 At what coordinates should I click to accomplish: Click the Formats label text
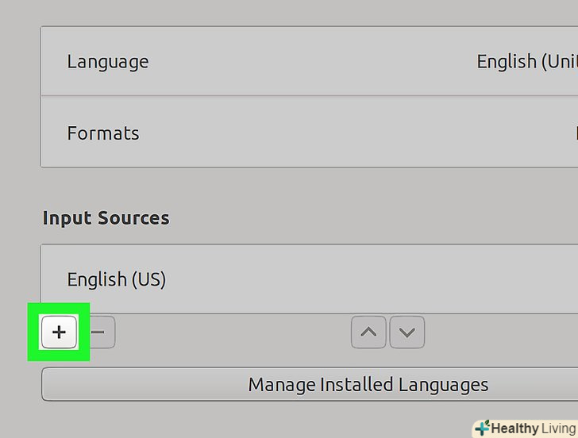pyautogui.click(x=103, y=133)
